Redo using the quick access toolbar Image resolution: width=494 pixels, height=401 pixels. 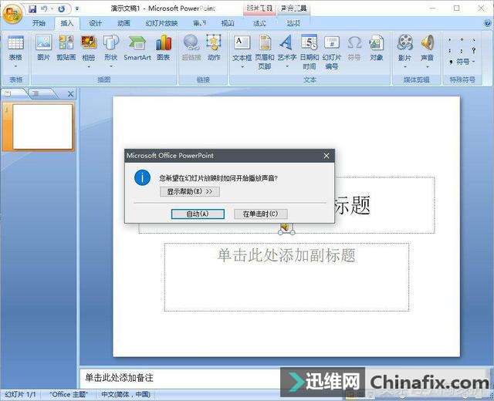pos(62,8)
